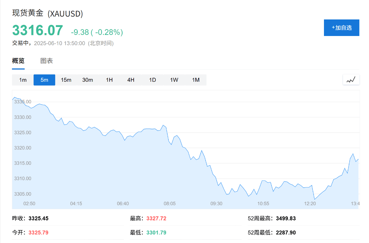Click the title 现货黄金 (XAUUSD)
Viewport: 369px width, 243px height.
coord(48,13)
